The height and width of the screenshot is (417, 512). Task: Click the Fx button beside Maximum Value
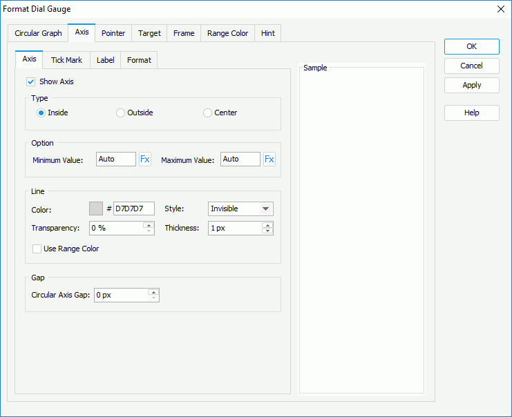point(269,159)
